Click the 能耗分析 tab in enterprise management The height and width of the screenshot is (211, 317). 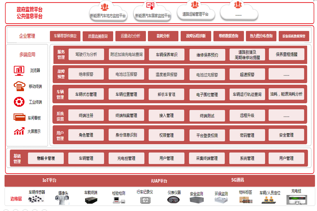[x=163, y=36]
